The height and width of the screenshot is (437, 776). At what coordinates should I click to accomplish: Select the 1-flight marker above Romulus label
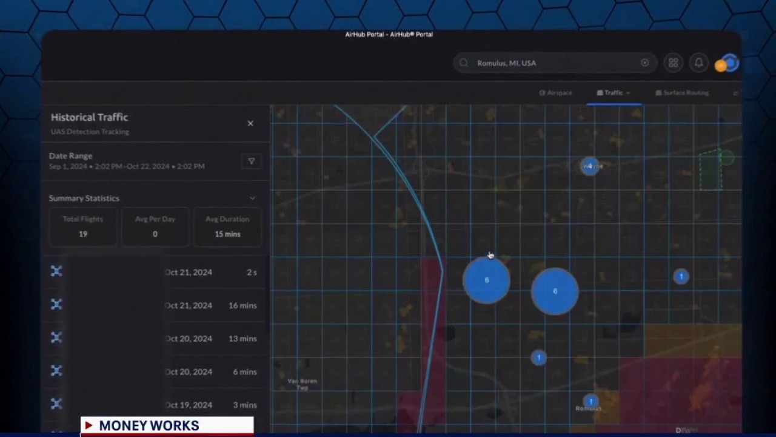click(590, 401)
